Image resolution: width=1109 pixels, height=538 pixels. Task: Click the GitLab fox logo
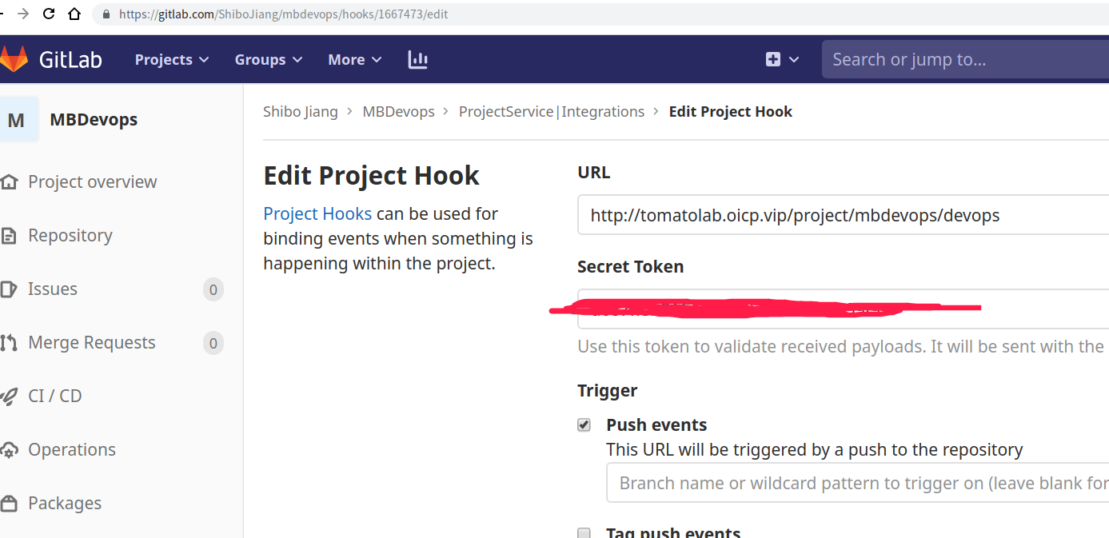[14, 59]
